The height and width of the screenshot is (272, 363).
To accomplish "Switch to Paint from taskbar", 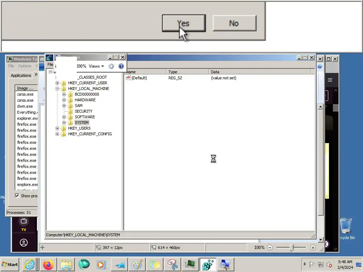I will click(x=137, y=264).
